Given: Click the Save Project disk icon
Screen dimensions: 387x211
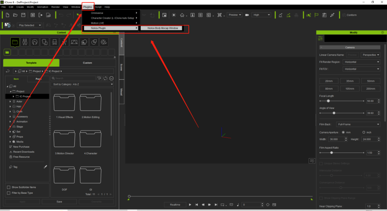Looking at the screenshot, I should coord(23,15).
